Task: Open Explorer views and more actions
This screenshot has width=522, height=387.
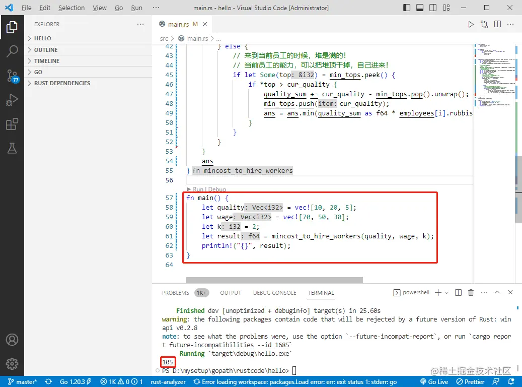Action: (140, 24)
